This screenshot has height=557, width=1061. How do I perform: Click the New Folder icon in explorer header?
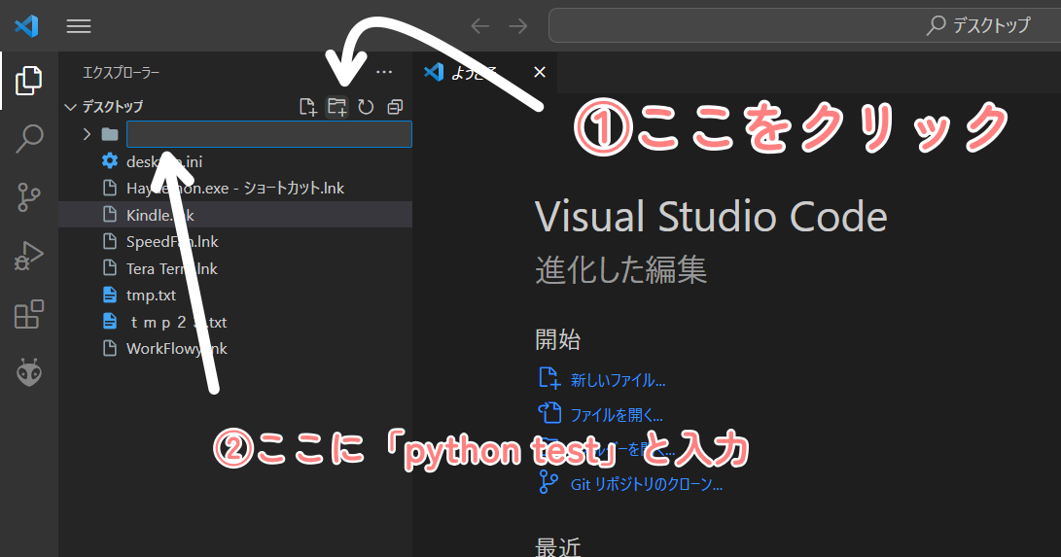point(337,107)
